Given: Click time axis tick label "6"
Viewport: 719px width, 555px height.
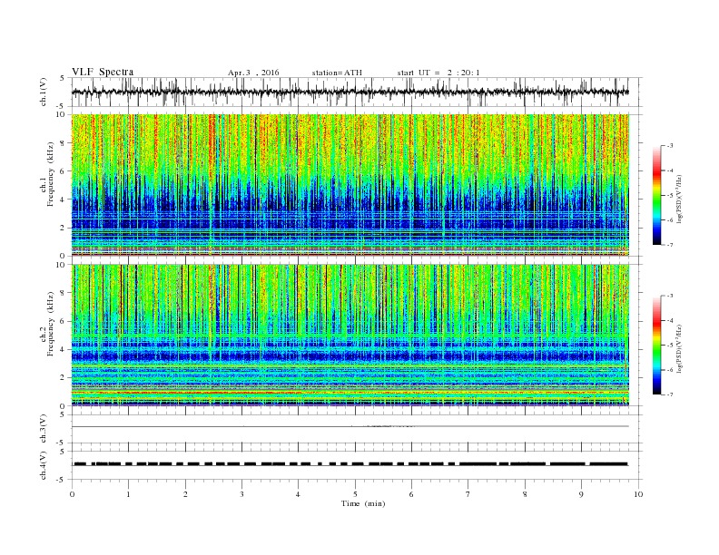Looking at the screenshot, I should pos(412,494).
